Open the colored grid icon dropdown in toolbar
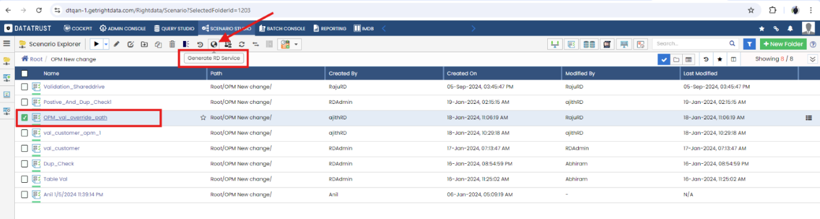Screen dimensions: 820x219 coord(289,44)
